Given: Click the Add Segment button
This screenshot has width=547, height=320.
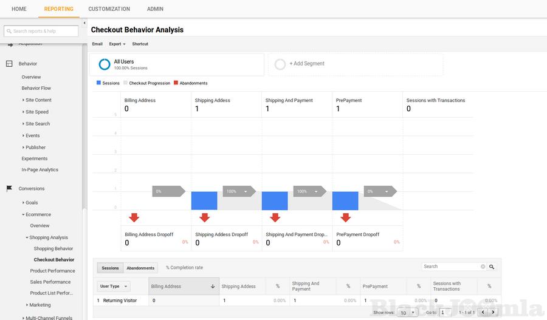Looking at the screenshot, I should point(306,64).
